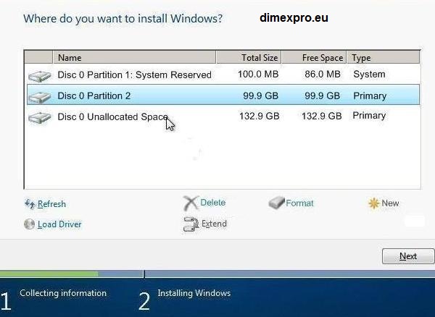Click the drive icon for Unallocated Space

click(39, 118)
